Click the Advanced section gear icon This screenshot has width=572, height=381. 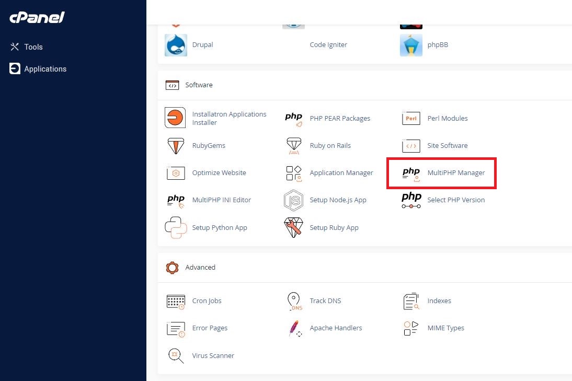tap(172, 268)
